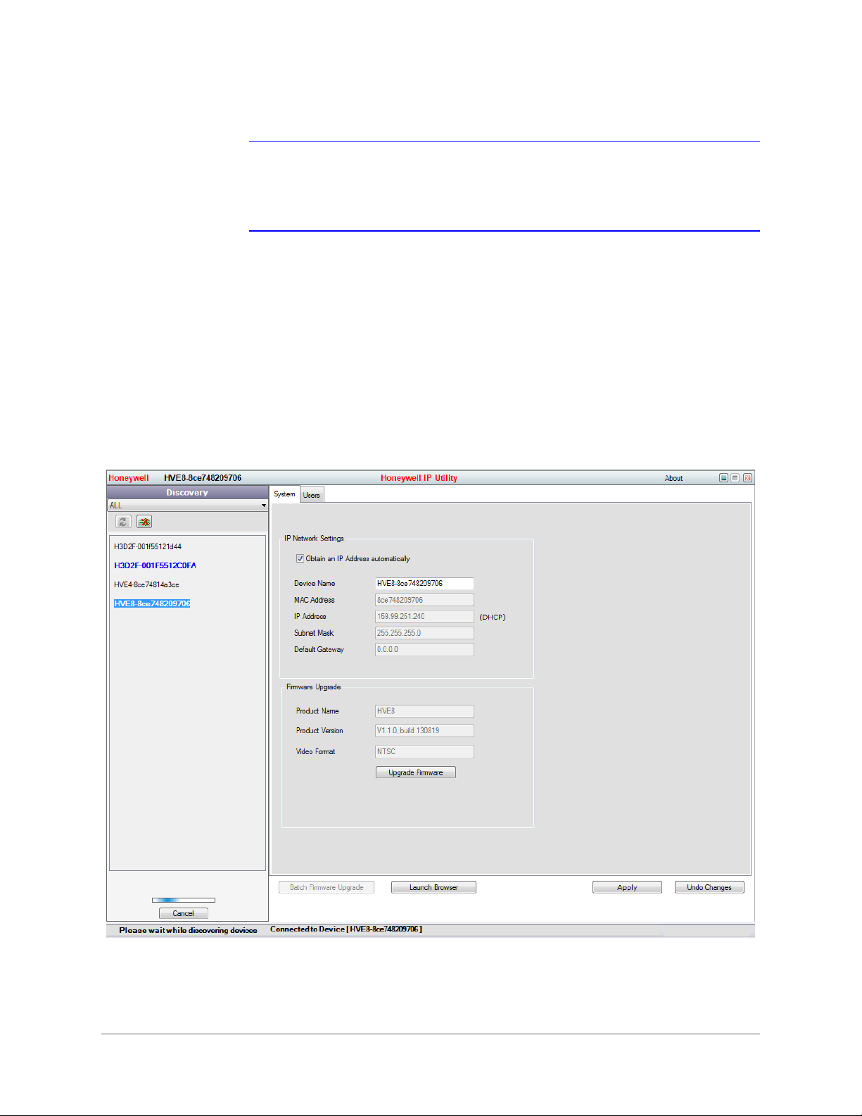Select the System tab
Screen dimensions: 862x1116
[284, 494]
